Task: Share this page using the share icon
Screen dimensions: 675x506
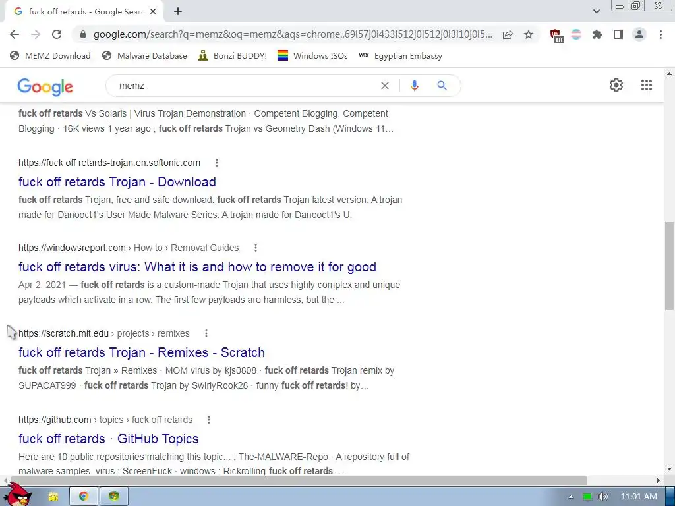Action: tap(508, 34)
